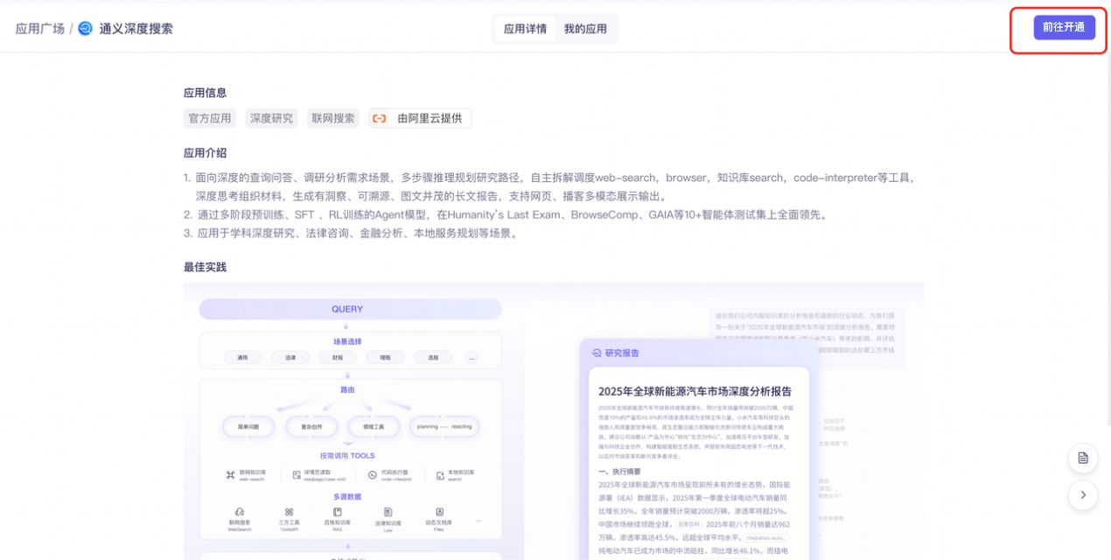Viewport: 1111px width, 560px height.
Task: Open the 详情页读取 readpage tool icon
Action: (x=296, y=474)
